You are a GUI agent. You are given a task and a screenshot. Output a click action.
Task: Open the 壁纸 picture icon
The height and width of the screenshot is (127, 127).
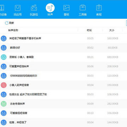pos(66,8)
